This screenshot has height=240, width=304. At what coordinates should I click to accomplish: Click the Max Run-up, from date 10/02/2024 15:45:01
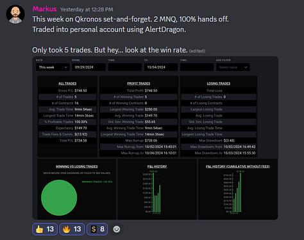point(160,147)
